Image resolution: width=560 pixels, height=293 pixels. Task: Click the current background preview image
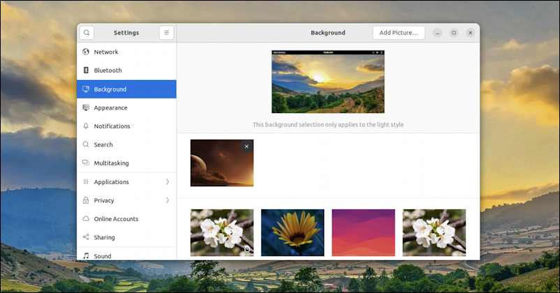pyautogui.click(x=327, y=81)
